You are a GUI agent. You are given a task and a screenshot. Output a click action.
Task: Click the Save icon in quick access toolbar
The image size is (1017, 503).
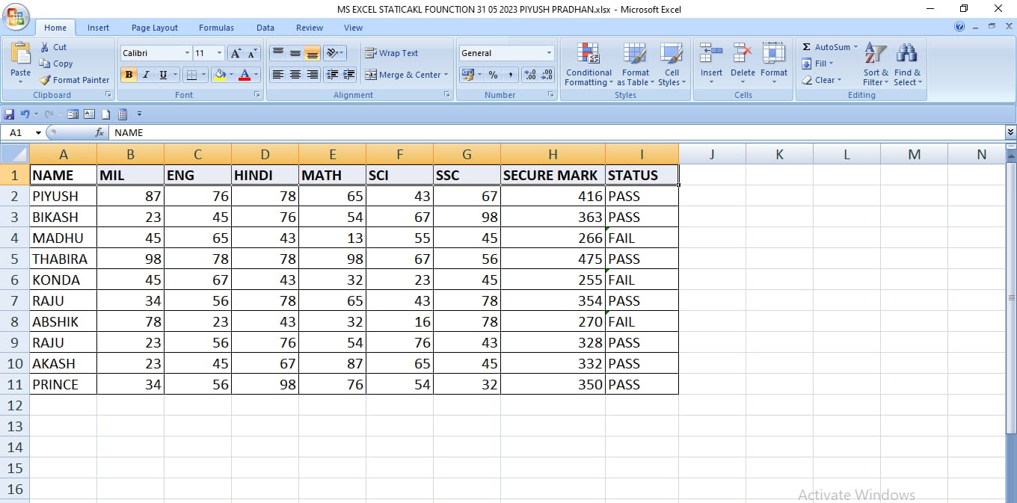pyautogui.click(x=9, y=114)
